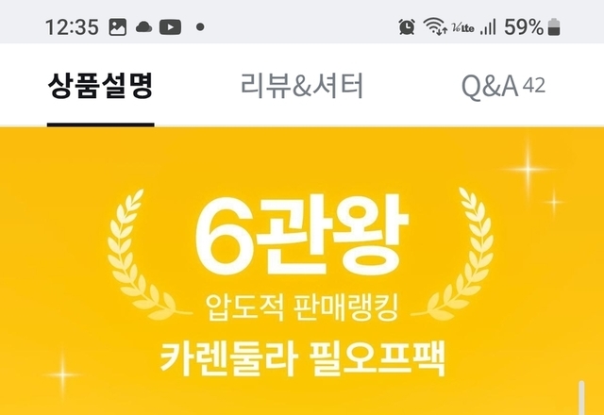The height and width of the screenshot is (415, 604).
Task: Tap the left laurel wreath graphic
Action: tap(144, 254)
